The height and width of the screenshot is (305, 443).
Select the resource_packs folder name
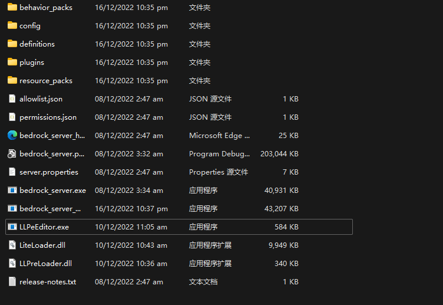coord(46,81)
